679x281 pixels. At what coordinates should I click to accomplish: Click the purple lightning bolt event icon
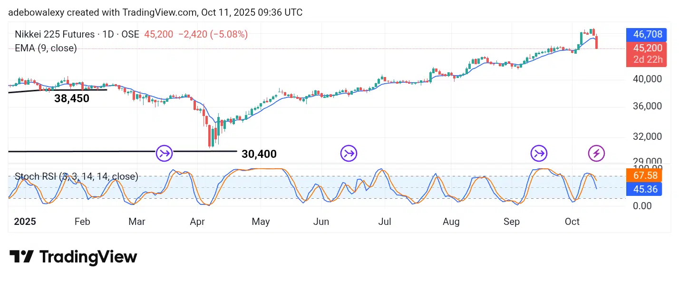596,153
